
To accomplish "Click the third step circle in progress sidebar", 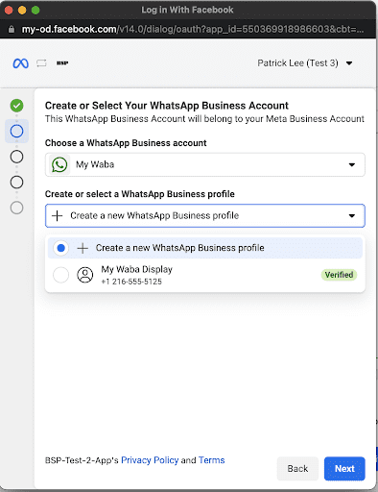I will pos(16,157).
